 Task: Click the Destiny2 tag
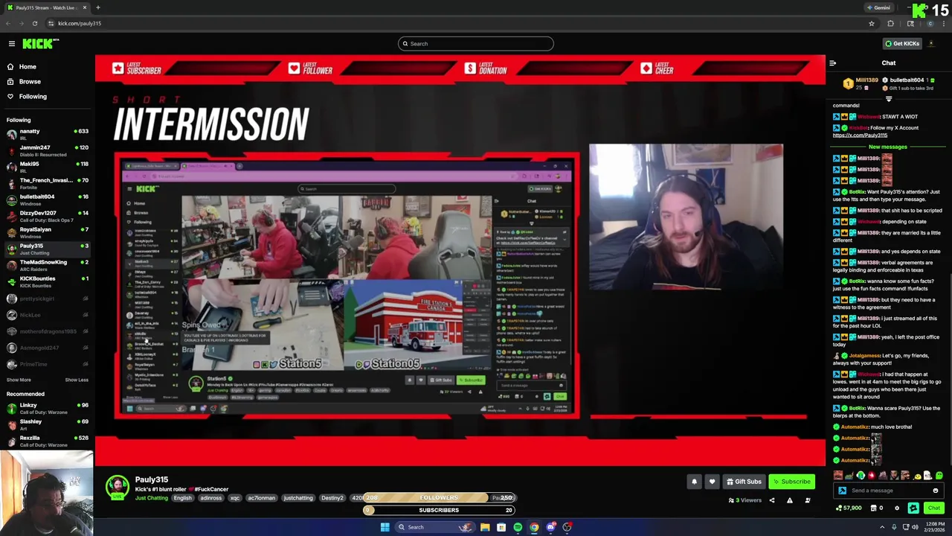(x=332, y=498)
